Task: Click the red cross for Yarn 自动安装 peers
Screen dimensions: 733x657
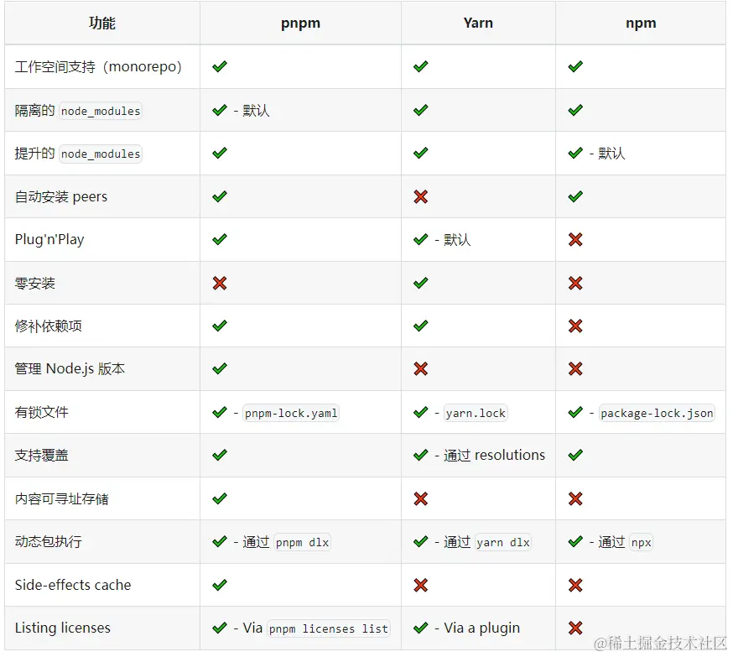Action: [x=421, y=196]
